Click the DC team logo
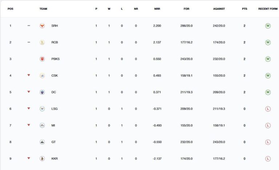The width and height of the screenshot is (279, 170). [x=42, y=92]
